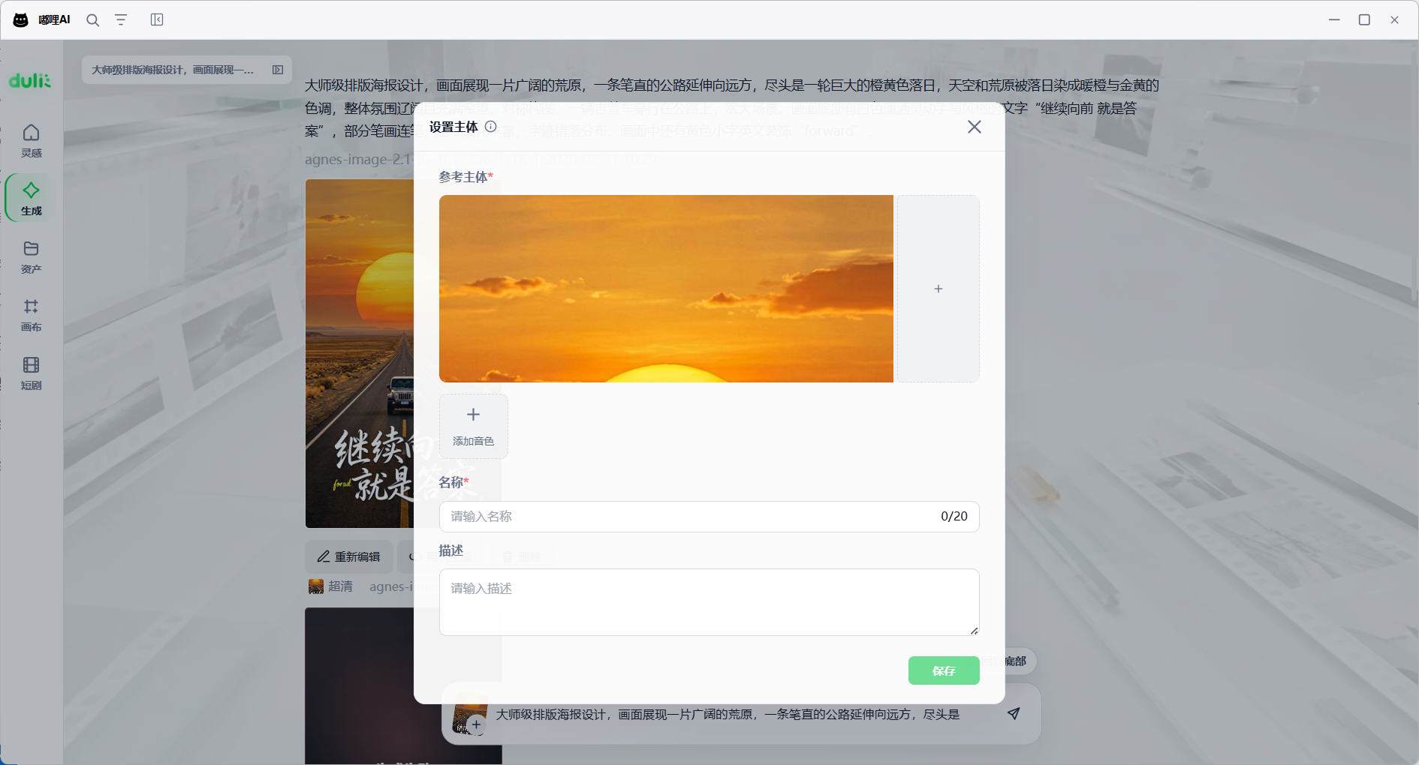Open the filter lines icon in title bar
The width and height of the screenshot is (1419, 765).
pos(121,20)
